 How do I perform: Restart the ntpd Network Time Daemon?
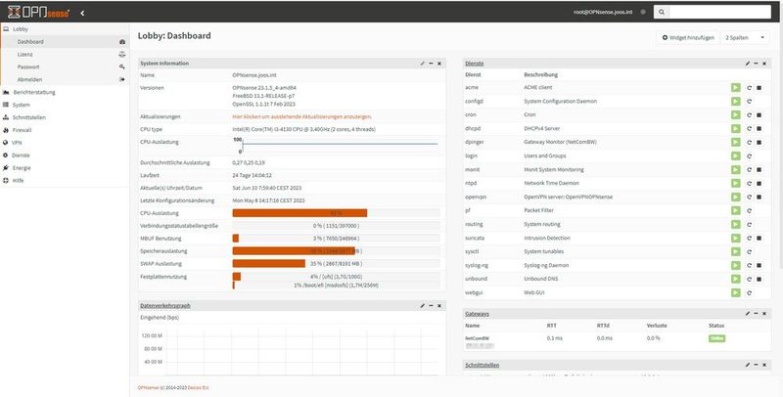(x=749, y=184)
